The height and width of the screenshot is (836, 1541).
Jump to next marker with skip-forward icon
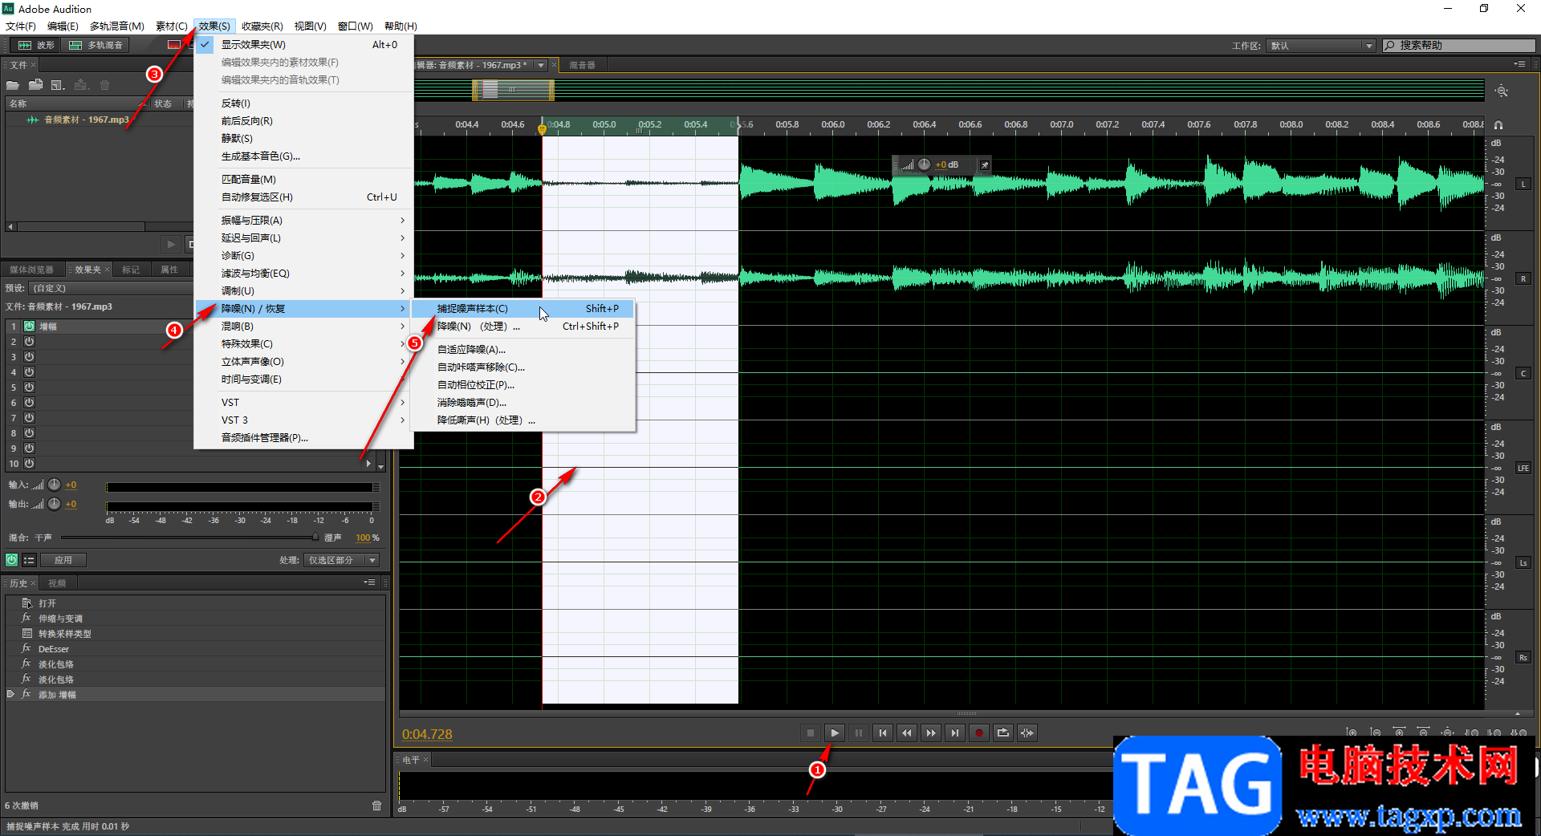(x=955, y=733)
